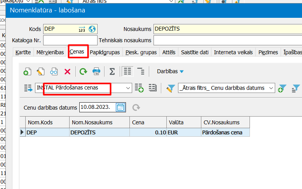
Task: View record with glasses icon
Action: 54,72
